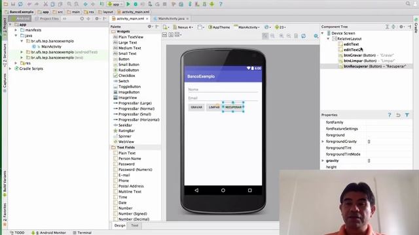
Task: Expand the res folder in project tree
Action: (16, 63)
